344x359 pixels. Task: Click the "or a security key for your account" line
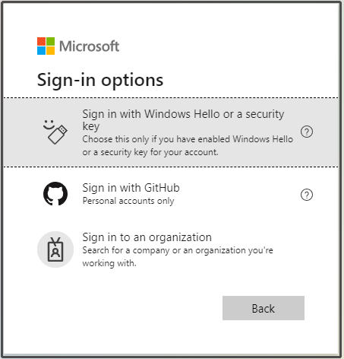[x=150, y=152]
